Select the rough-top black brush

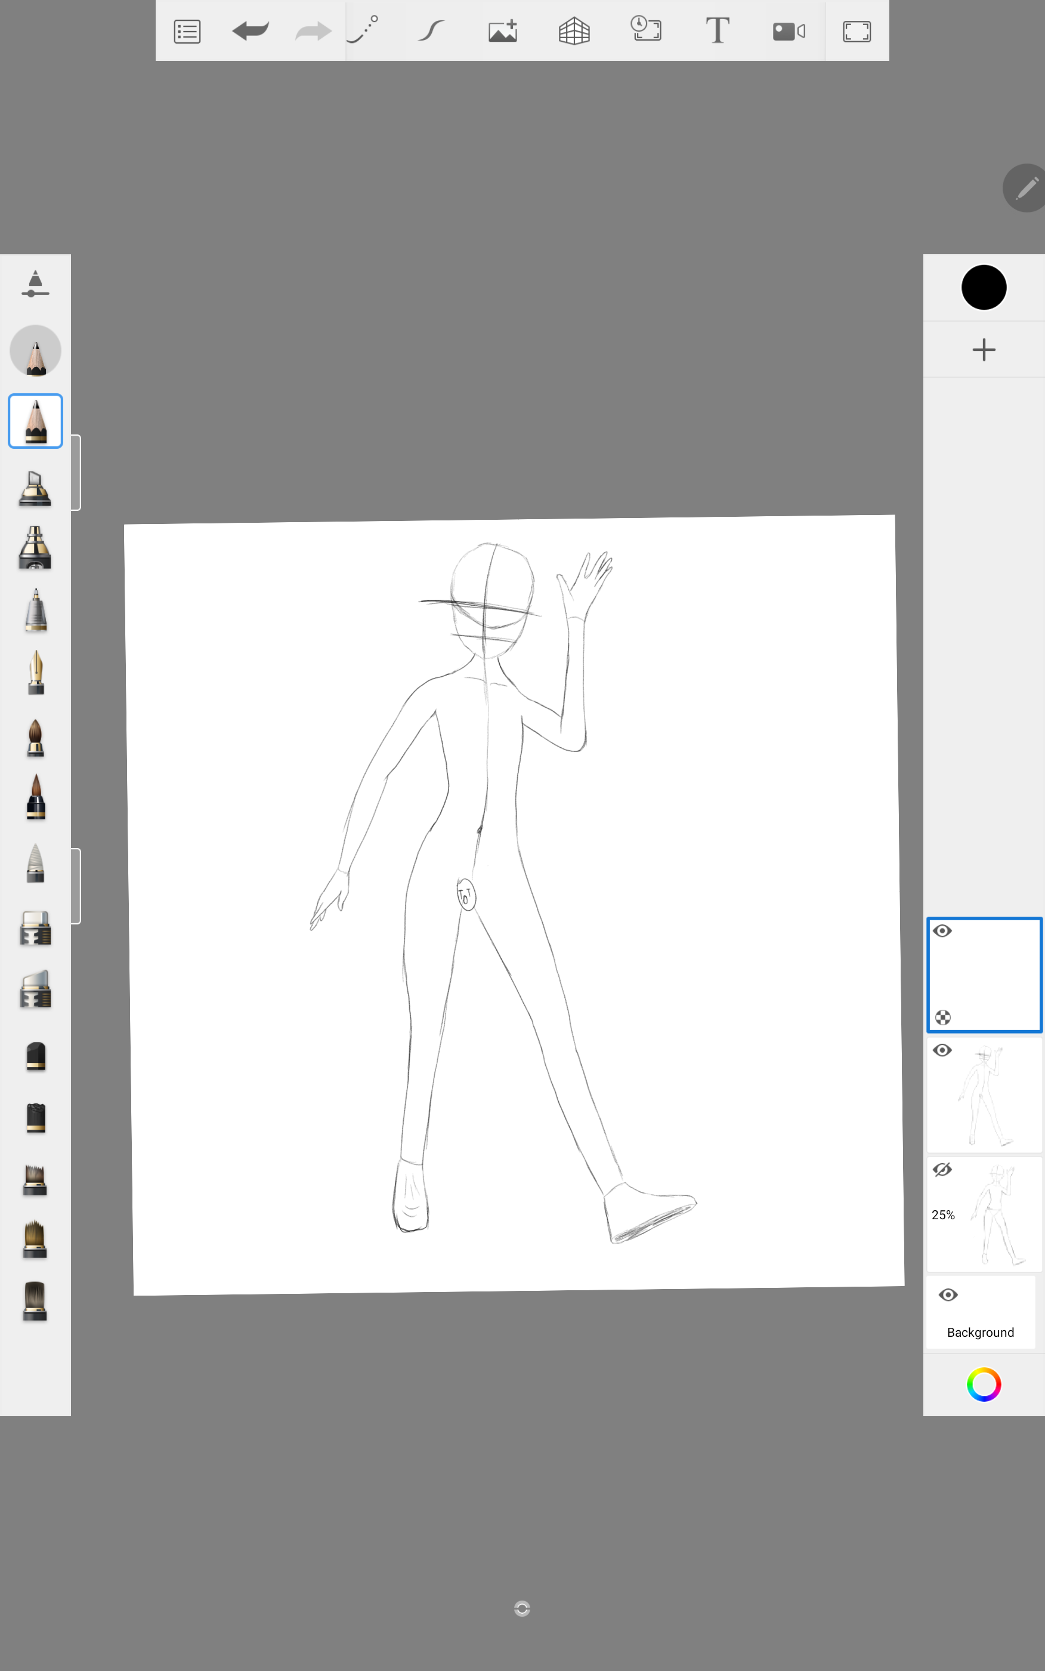[x=35, y=1118]
